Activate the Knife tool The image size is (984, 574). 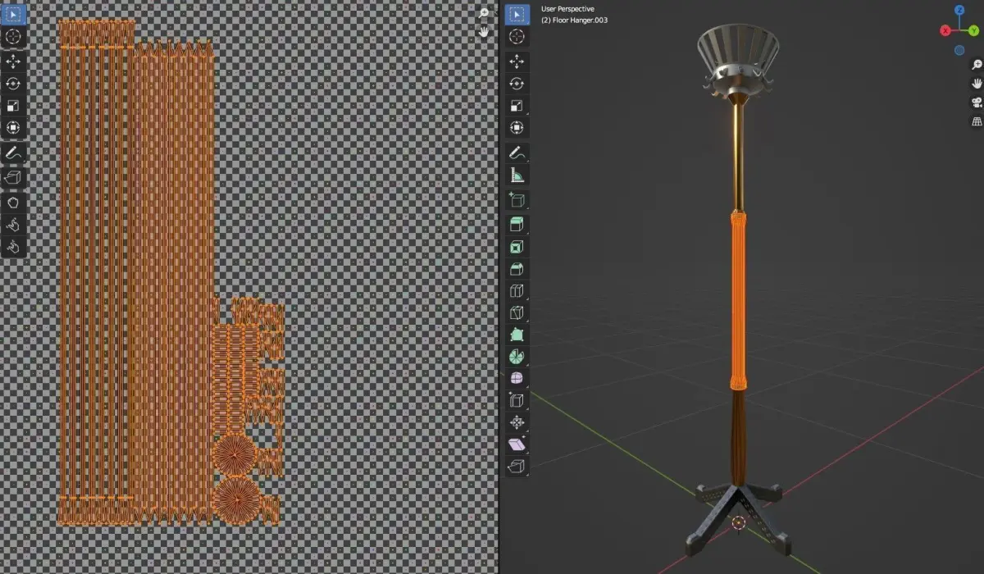click(x=517, y=313)
